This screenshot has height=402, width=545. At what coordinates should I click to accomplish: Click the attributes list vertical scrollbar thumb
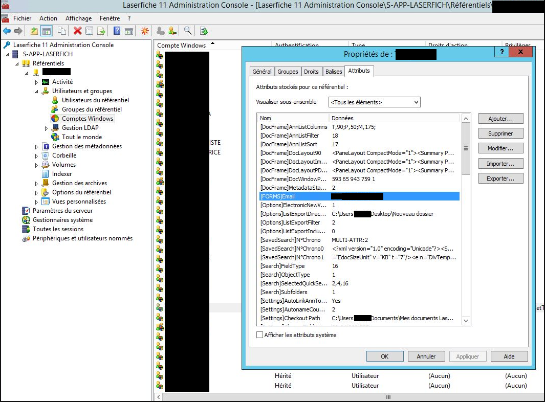click(x=466, y=148)
